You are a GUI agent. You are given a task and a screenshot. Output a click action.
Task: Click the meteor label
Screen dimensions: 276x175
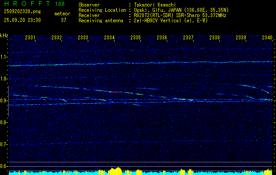[x=62, y=14]
